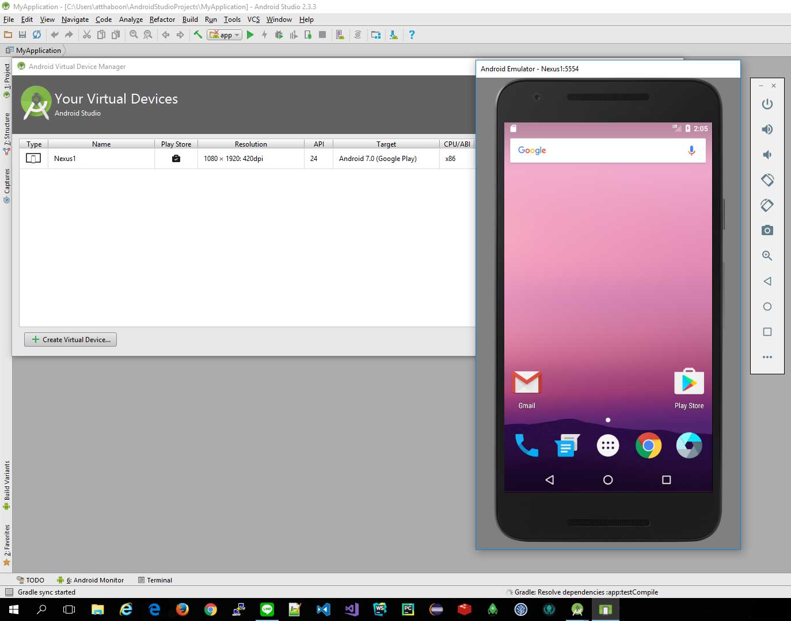Click the Debug app bug icon
Image resolution: width=791 pixels, height=621 pixels.
(279, 34)
